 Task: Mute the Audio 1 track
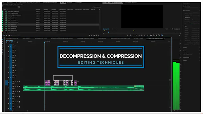pyautogui.click(x=15, y=81)
